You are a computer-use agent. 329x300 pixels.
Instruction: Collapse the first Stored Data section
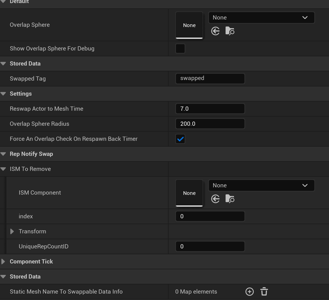[x=3, y=64]
